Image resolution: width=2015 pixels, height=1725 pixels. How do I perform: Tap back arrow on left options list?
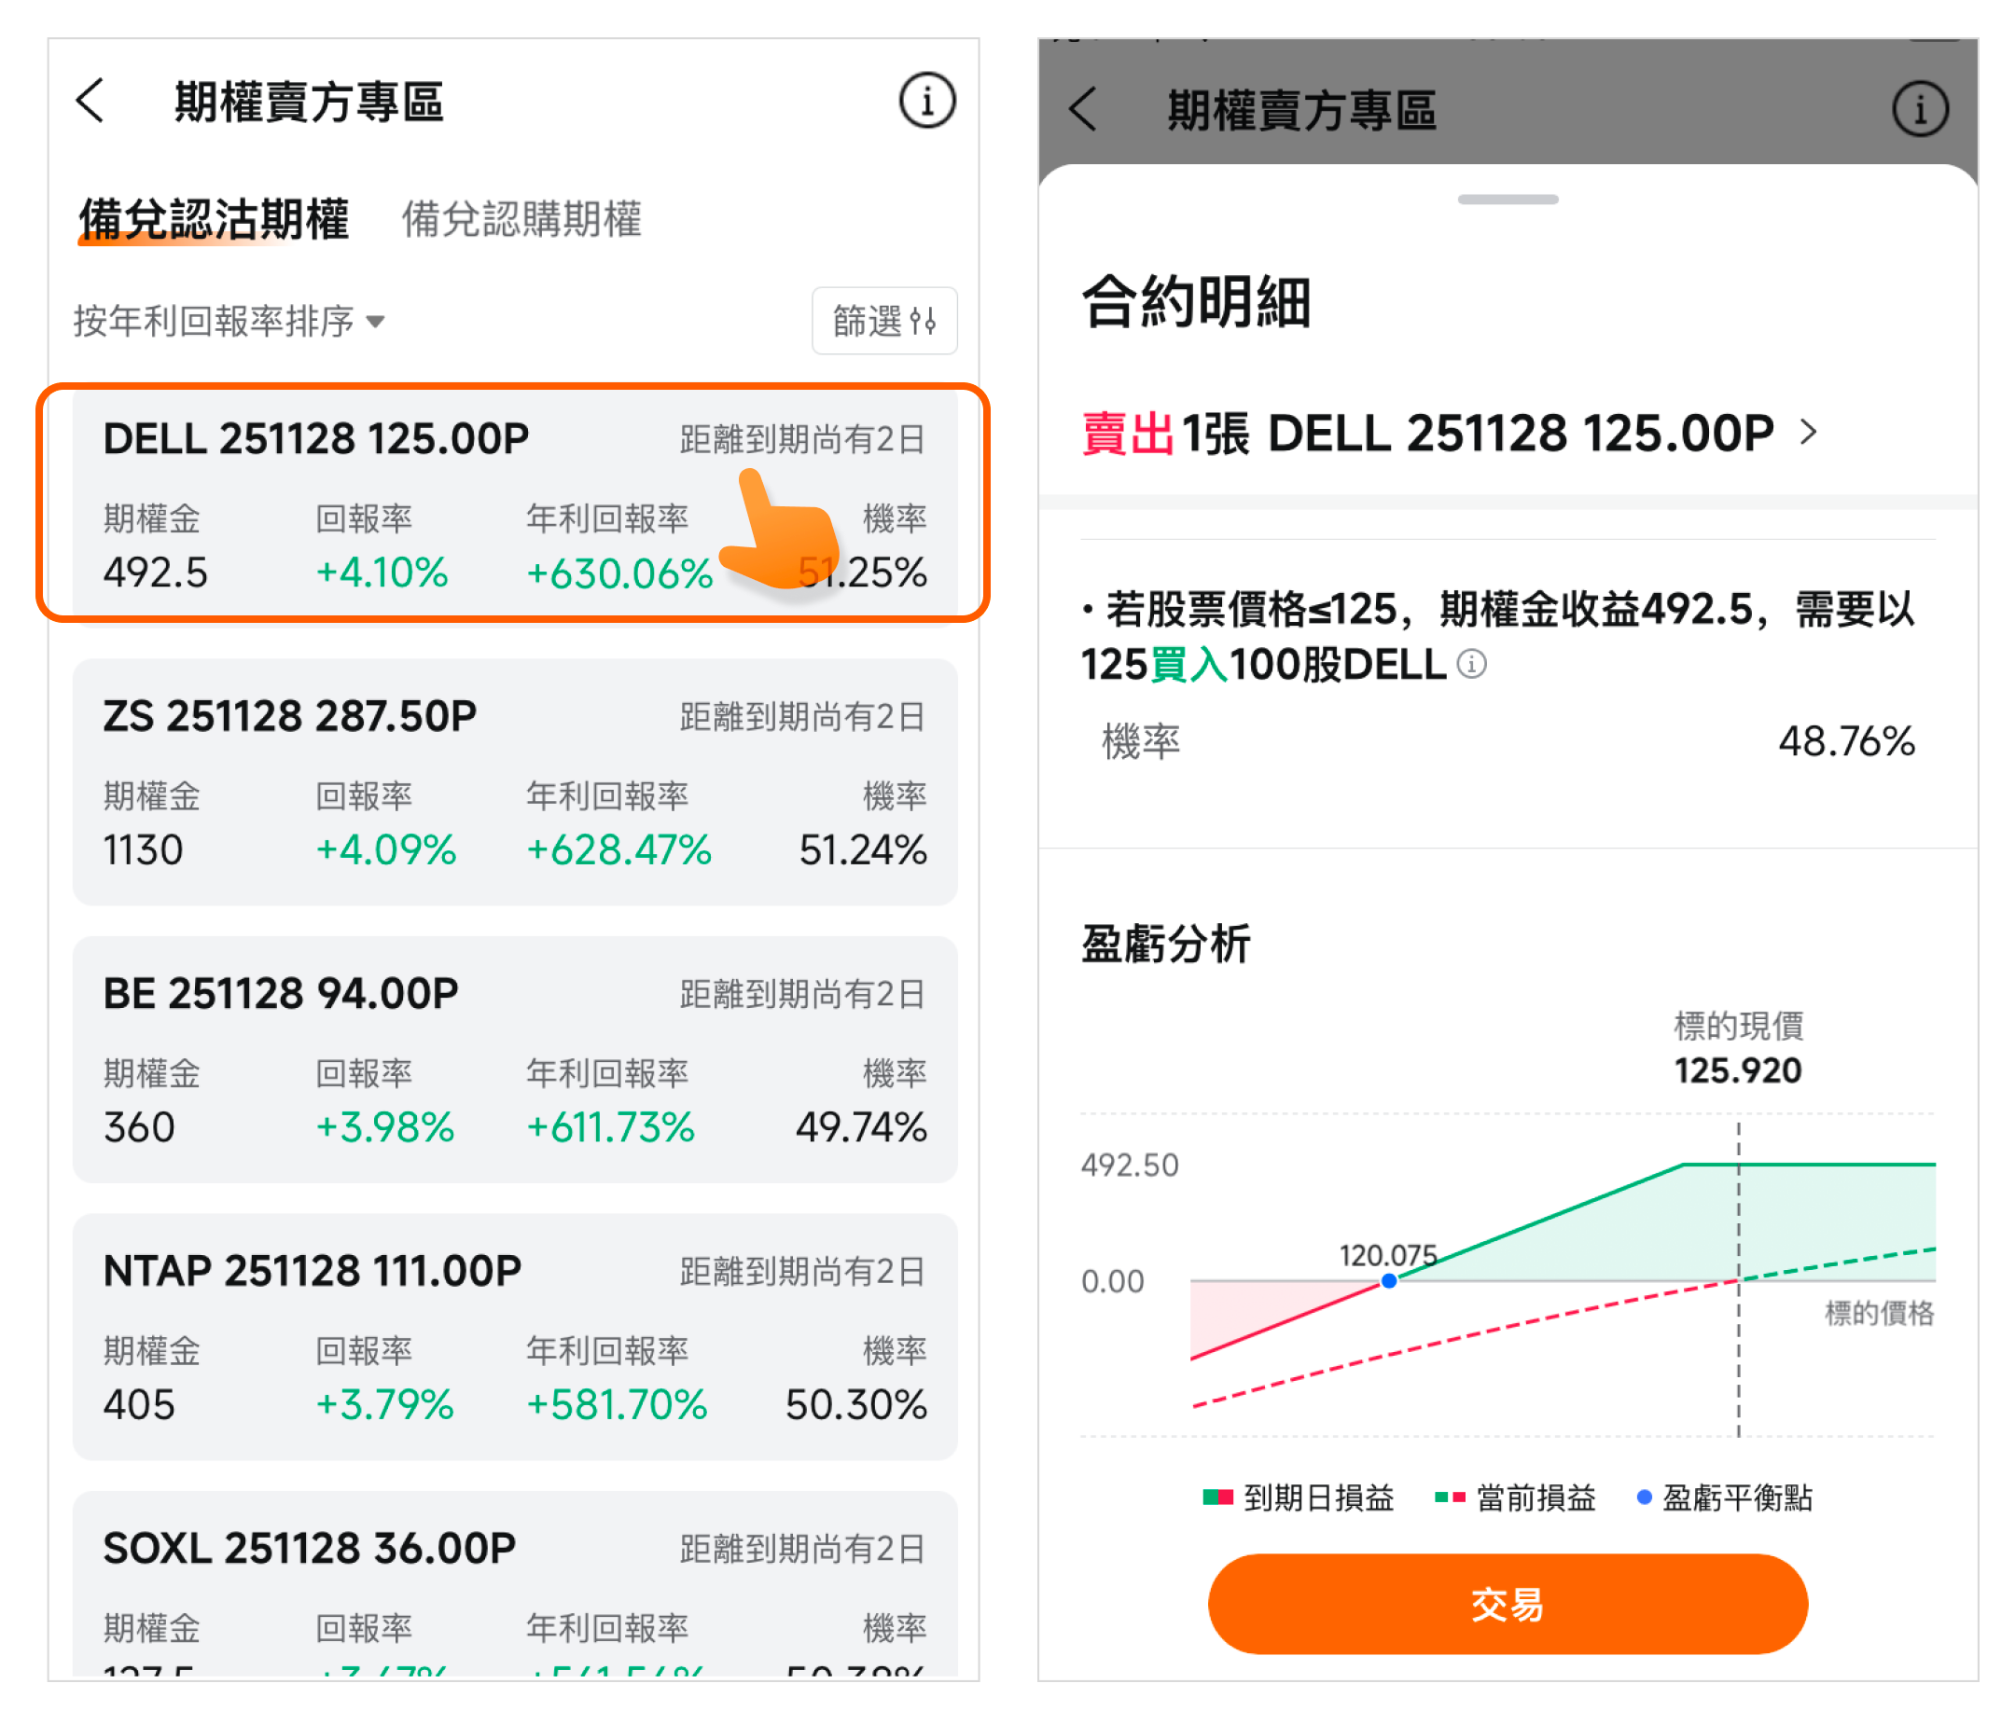(x=90, y=101)
